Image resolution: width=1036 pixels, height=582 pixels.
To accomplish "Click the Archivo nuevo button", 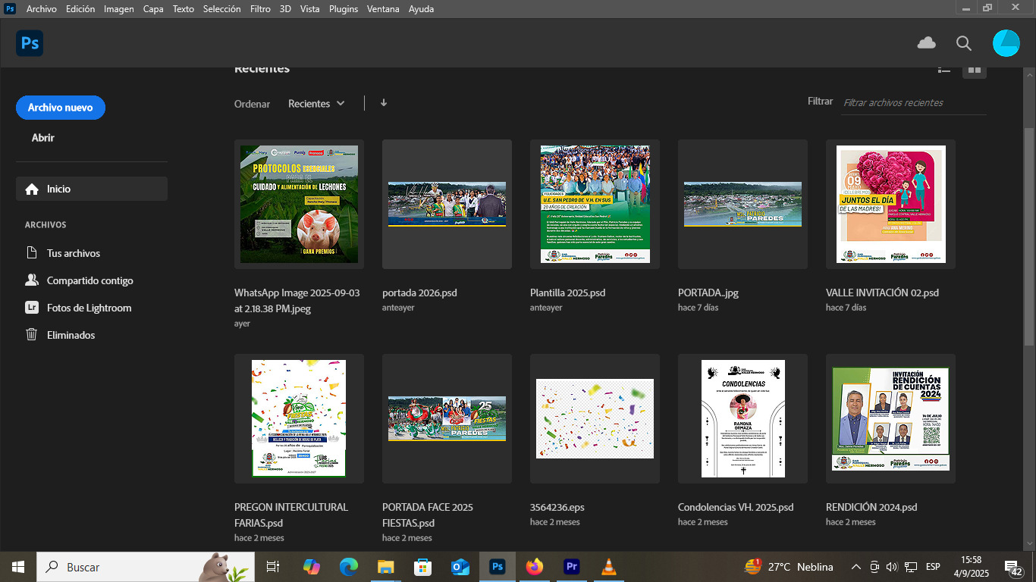I will tap(61, 108).
